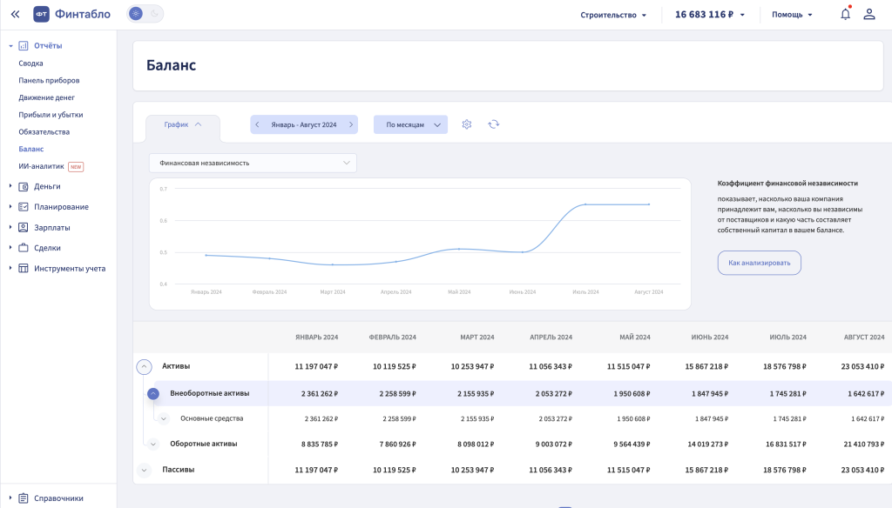The image size is (892, 508).
Task: Open the Помощь help menu
Action: tap(792, 15)
